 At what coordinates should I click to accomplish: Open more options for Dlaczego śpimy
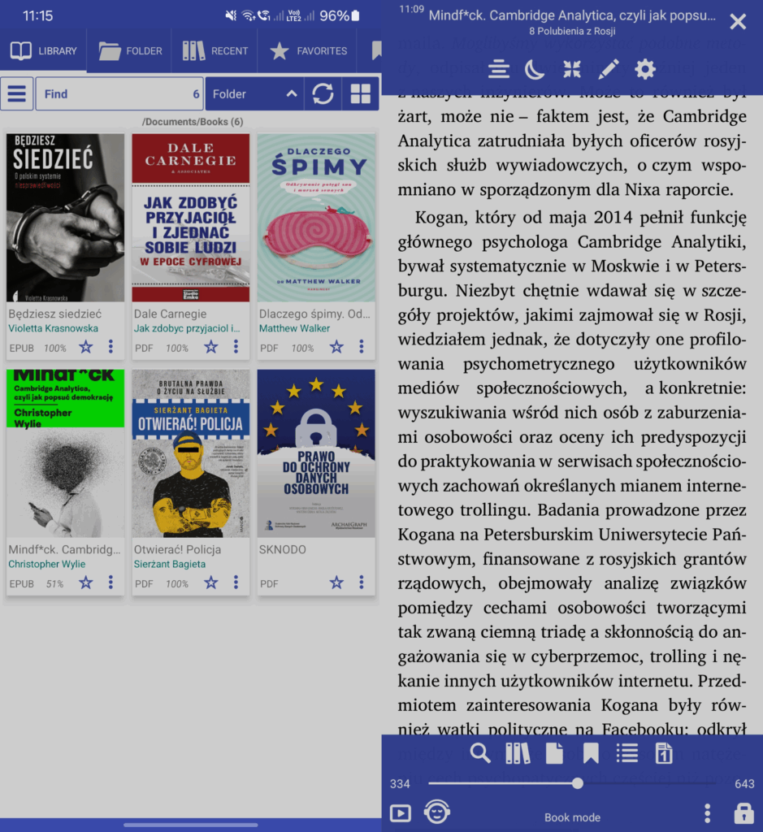point(362,347)
